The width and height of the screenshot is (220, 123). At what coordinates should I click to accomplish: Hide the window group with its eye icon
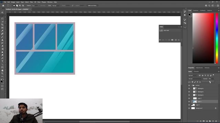pyautogui.click(x=189, y=85)
